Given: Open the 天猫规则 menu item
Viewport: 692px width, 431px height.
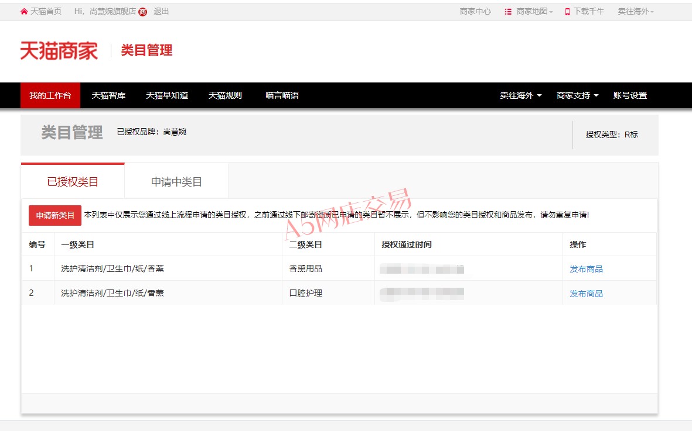Looking at the screenshot, I should click(225, 95).
